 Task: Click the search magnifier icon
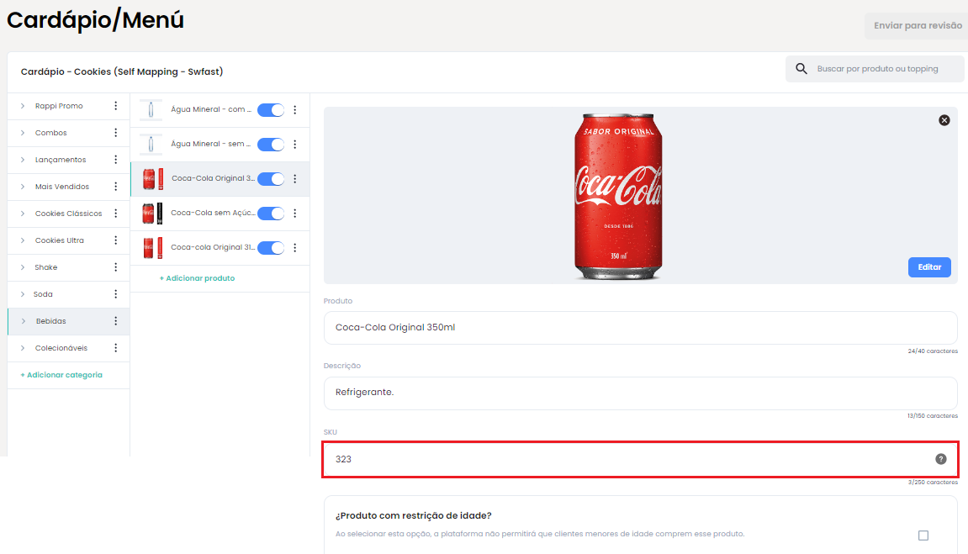pos(801,68)
